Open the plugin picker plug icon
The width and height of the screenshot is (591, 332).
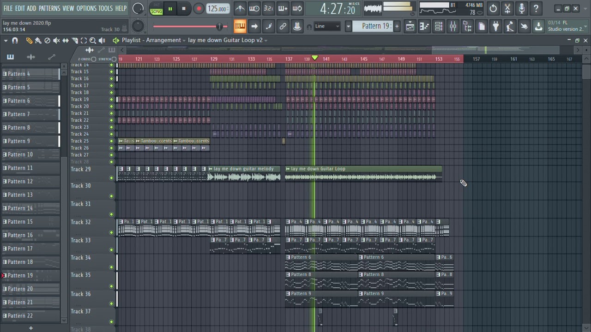pos(495,26)
